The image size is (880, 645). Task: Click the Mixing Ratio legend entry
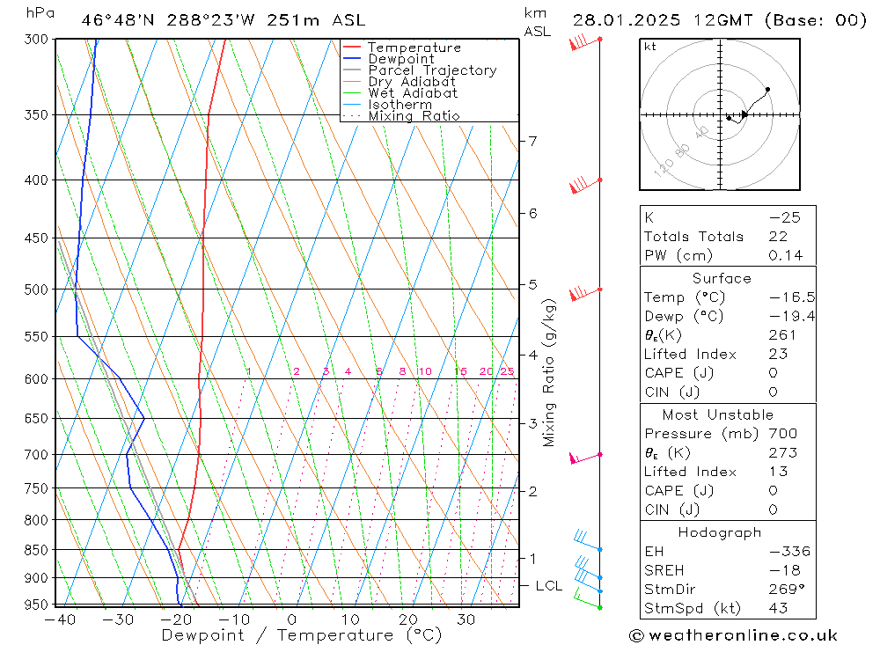[x=401, y=116]
